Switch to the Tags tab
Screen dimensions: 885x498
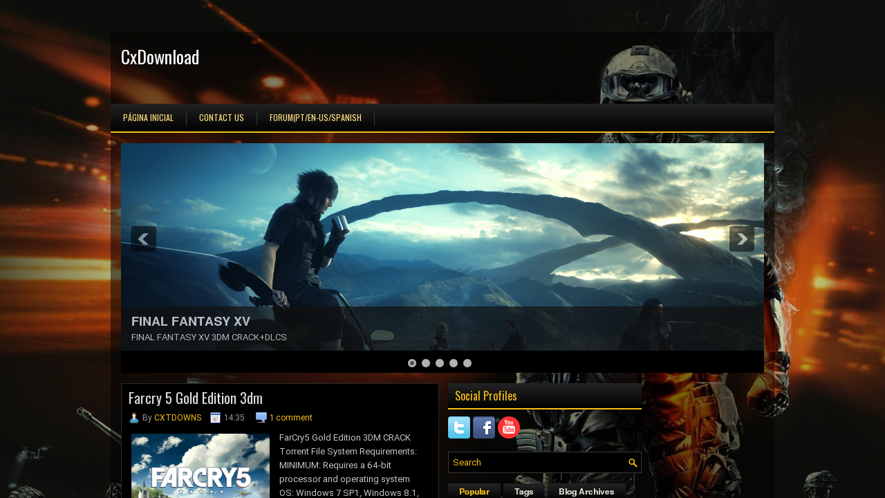(x=524, y=491)
